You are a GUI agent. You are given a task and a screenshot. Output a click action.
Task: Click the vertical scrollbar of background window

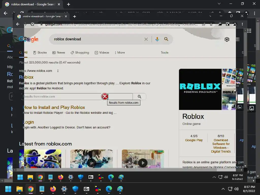pos(258,36)
